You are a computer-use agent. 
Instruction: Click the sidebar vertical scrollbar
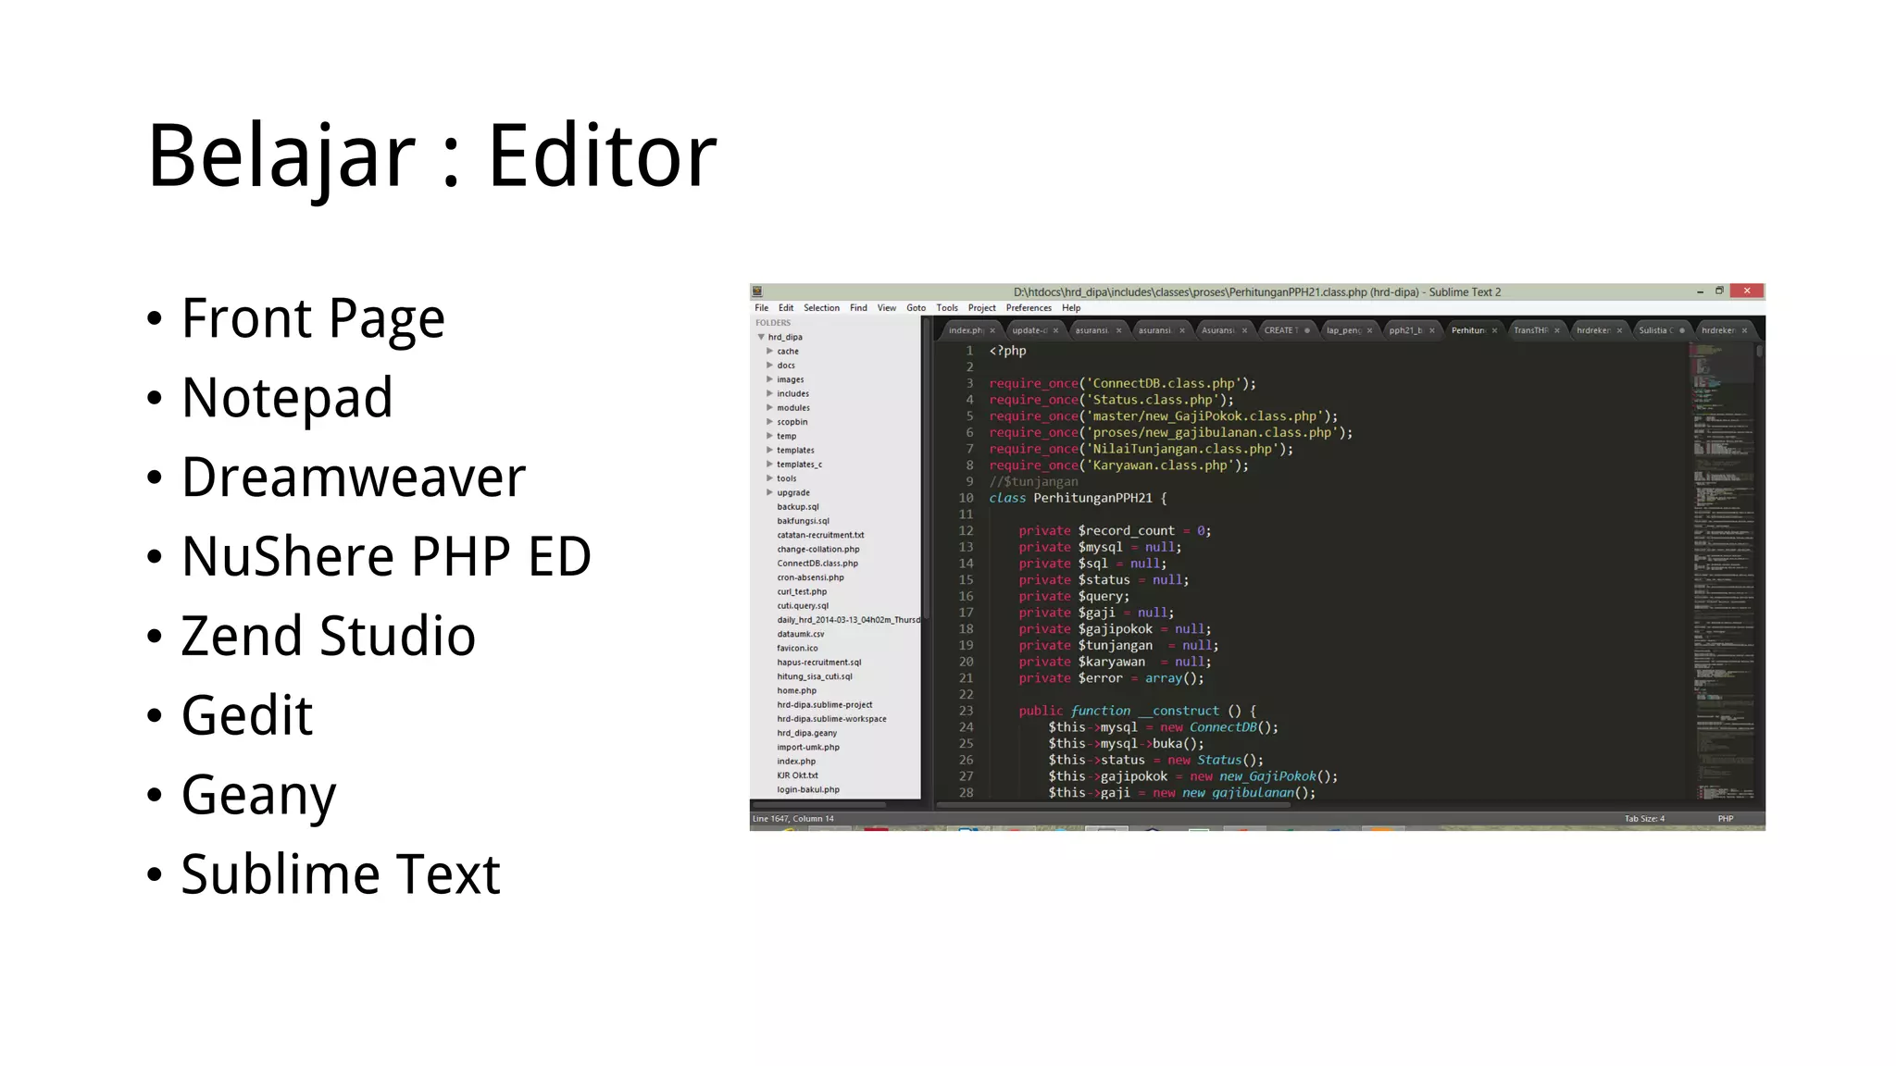925,469
